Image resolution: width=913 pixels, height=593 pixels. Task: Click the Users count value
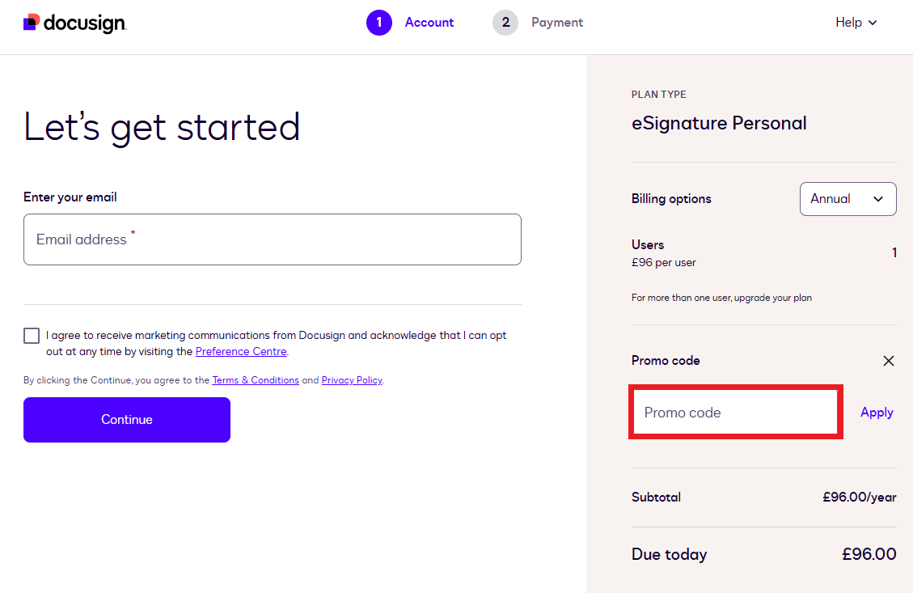(x=894, y=252)
